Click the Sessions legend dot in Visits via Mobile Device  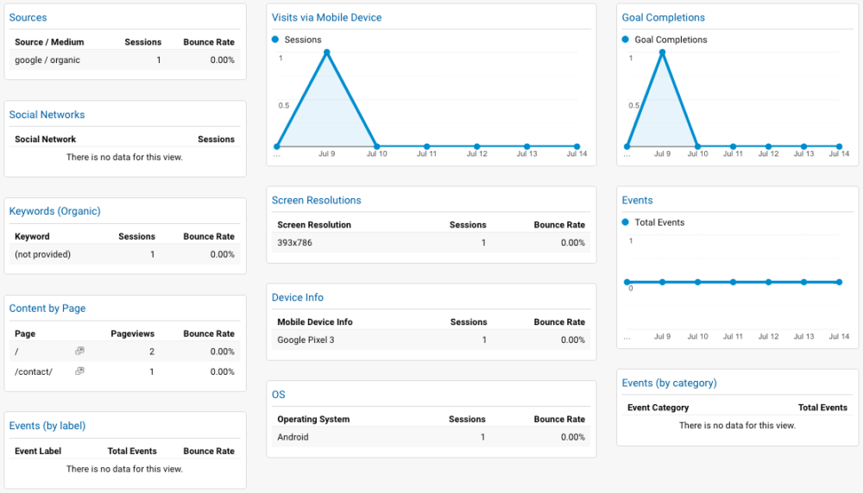[x=276, y=40]
